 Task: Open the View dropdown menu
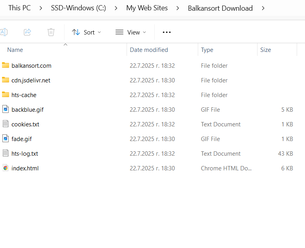(131, 32)
